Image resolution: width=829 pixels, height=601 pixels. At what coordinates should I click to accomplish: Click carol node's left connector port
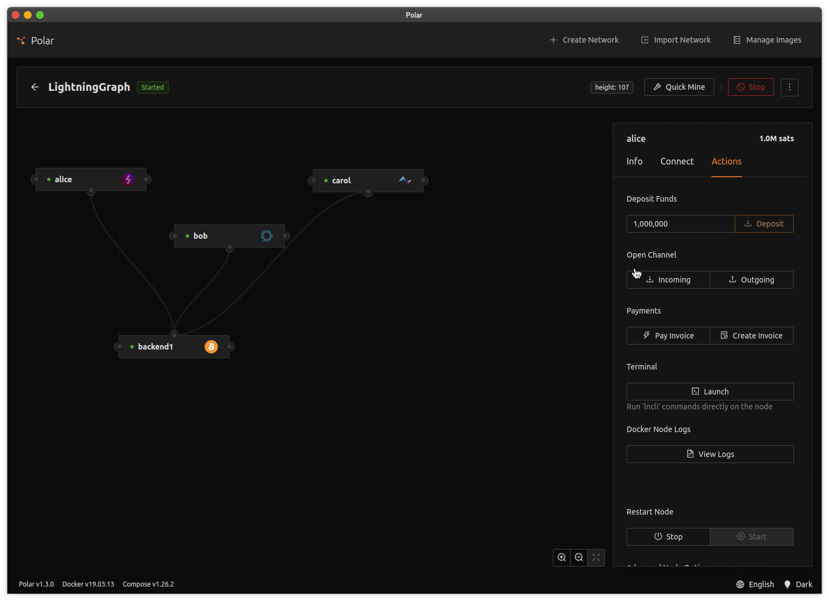coord(313,181)
